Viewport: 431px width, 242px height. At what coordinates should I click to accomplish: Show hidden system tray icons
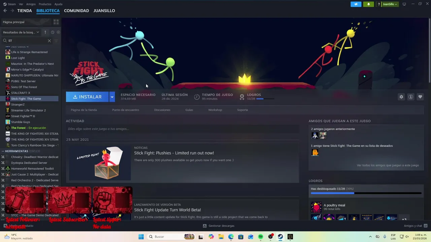[x=370, y=237]
